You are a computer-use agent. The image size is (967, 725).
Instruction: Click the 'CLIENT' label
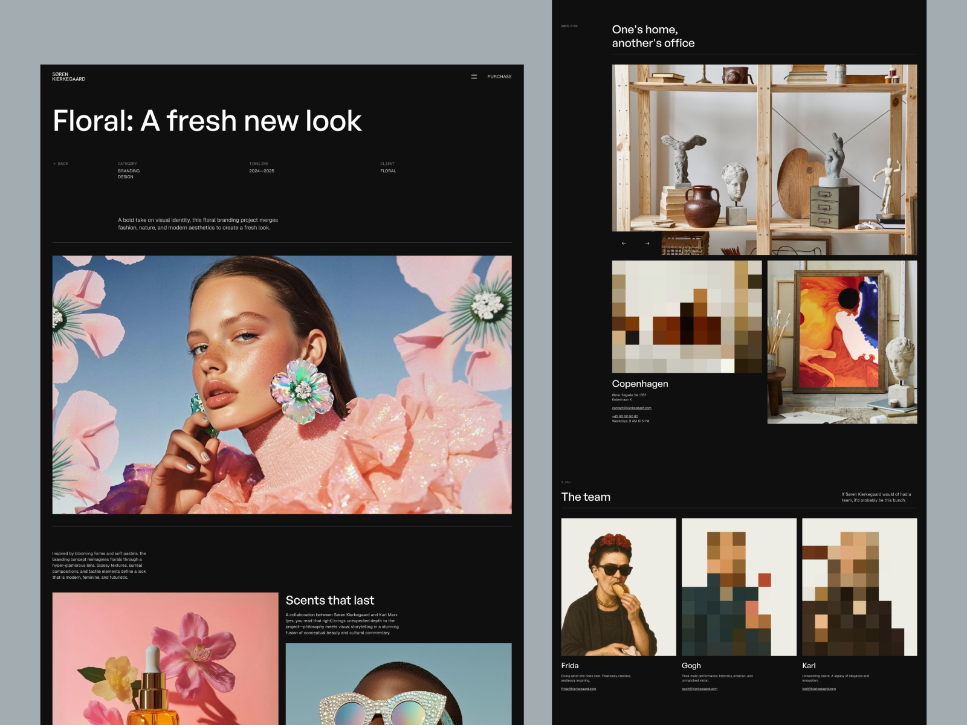[387, 164]
